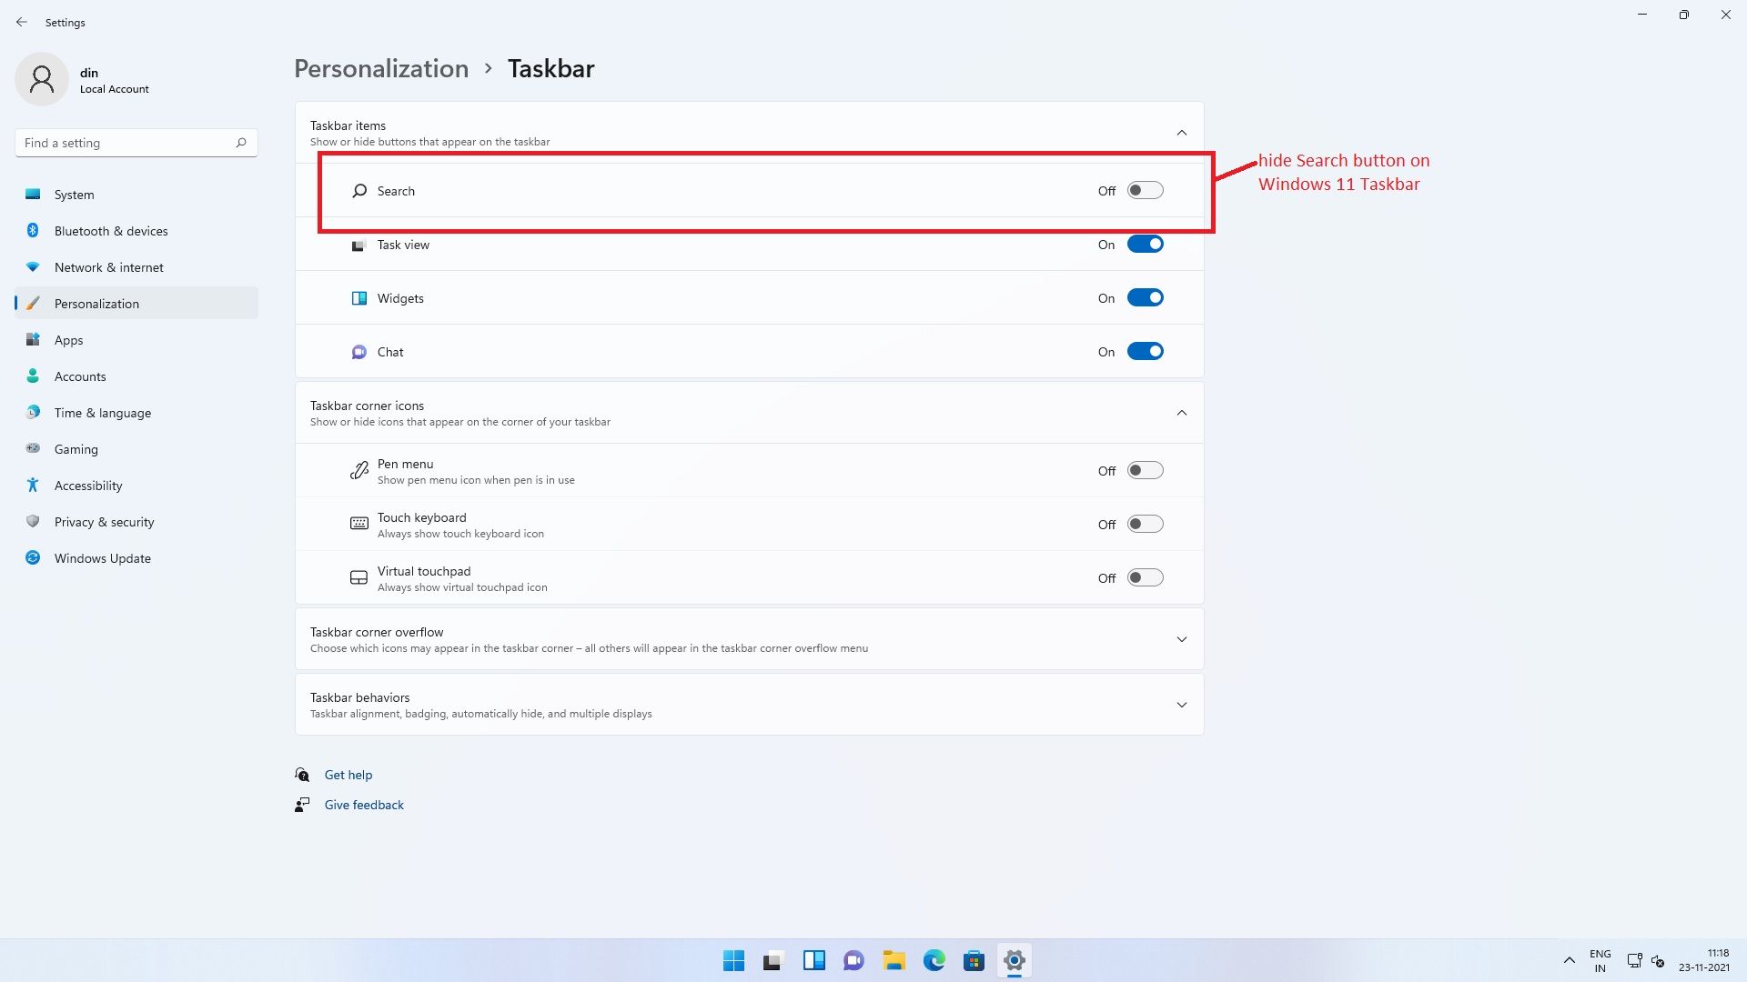
Task: Turn off the Widgets toggle
Action: (1145, 297)
